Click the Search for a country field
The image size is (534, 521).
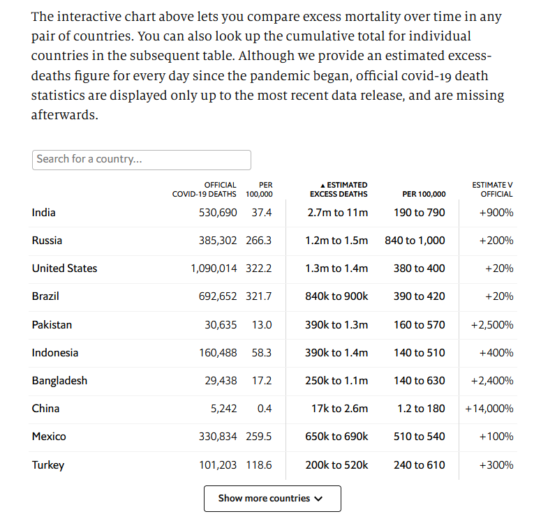141,160
